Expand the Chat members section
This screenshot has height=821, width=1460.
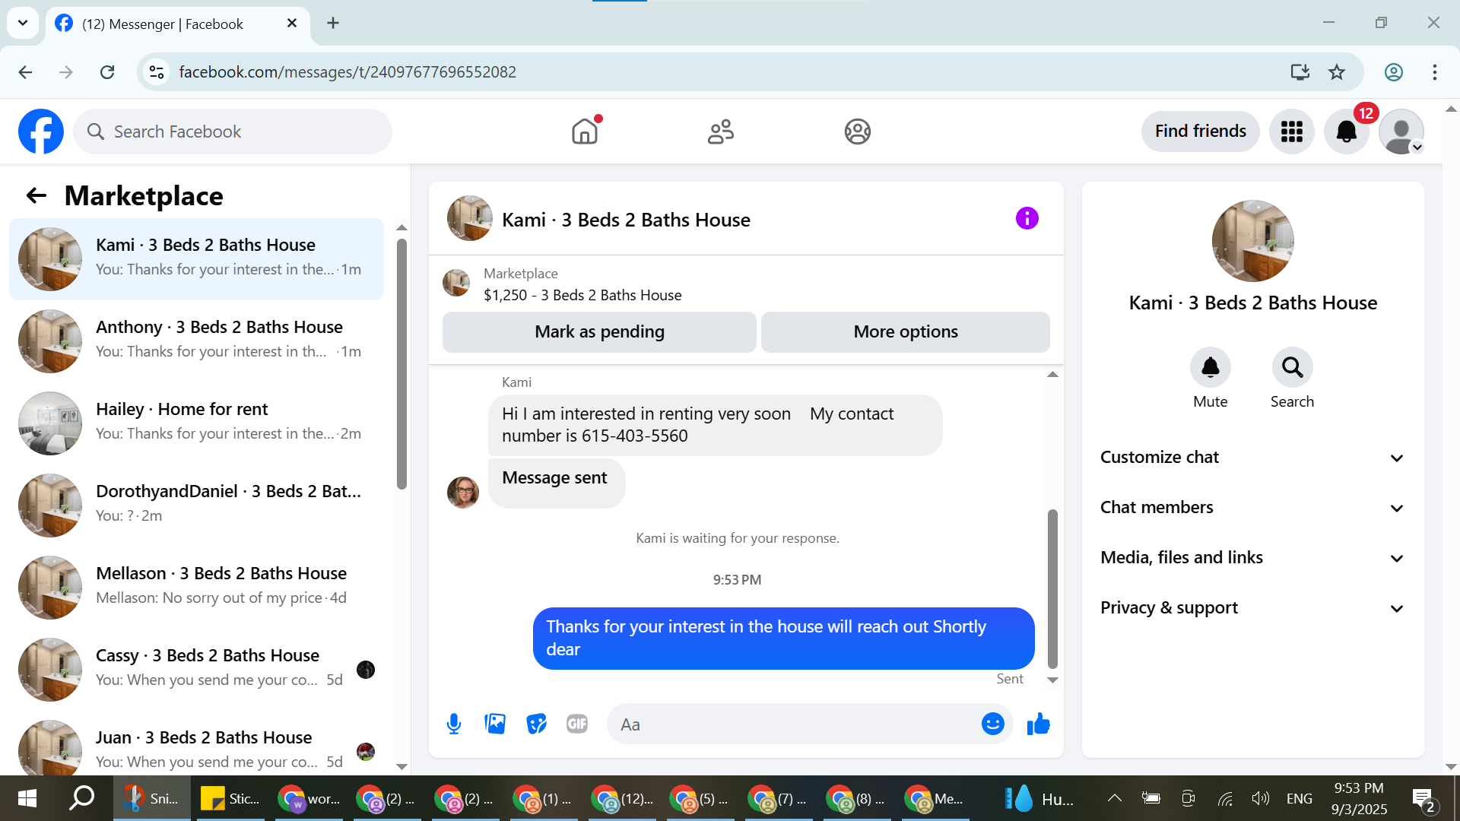point(1252,508)
